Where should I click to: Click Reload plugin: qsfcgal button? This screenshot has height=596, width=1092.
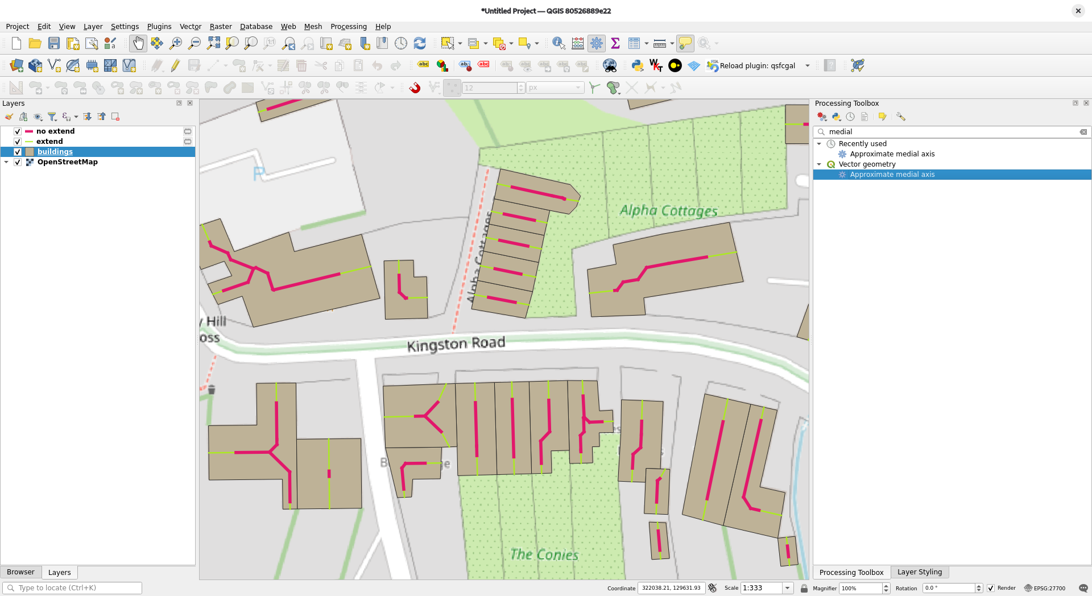pyautogui.click(x=751, y=65)
